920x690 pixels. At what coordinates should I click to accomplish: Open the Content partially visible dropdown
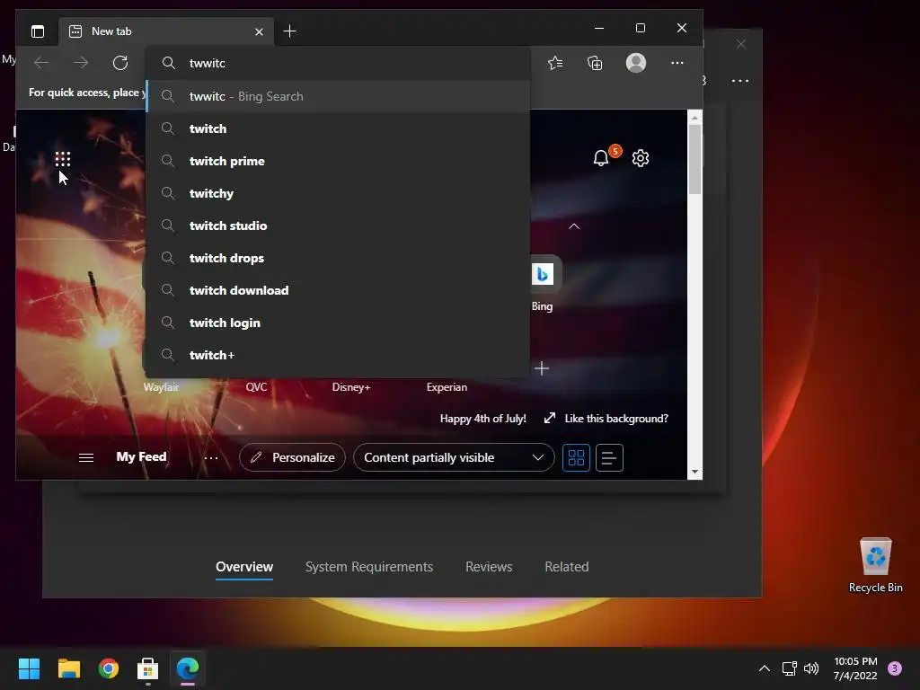pyautogui.click(x=454, y=457)
